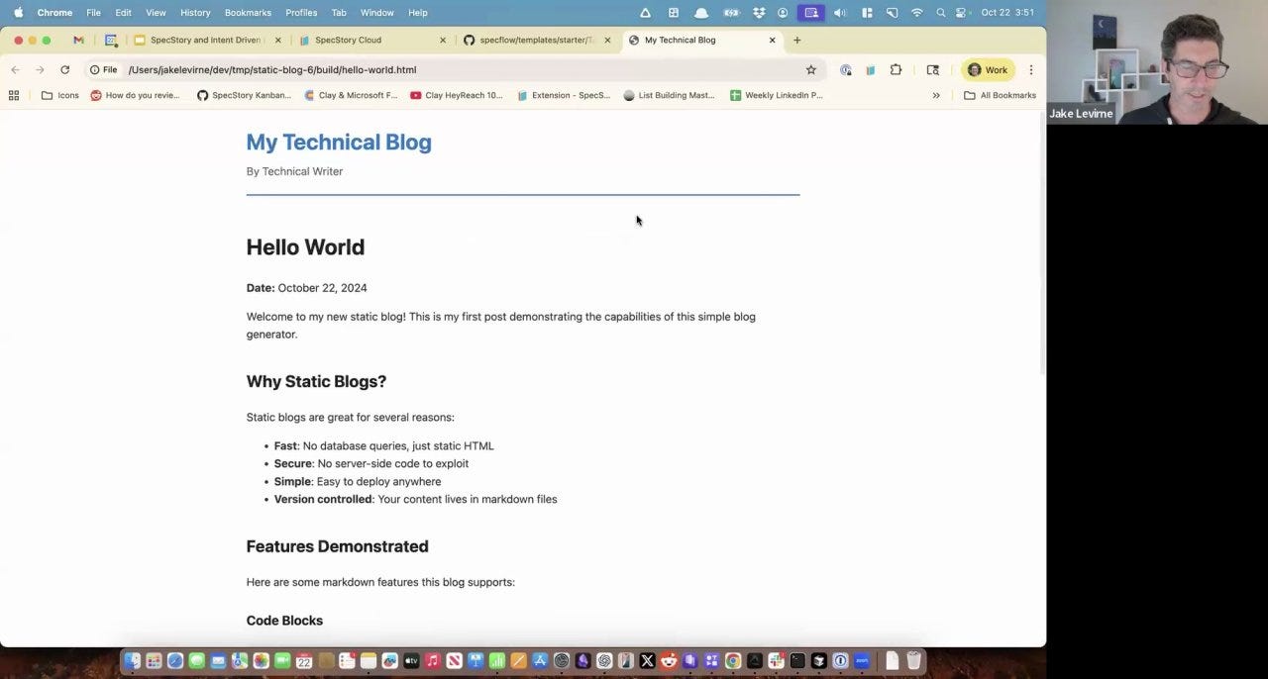Image resolution: width=1268 pixels, height=679 pixels.
Task: Open X app from the dock
Action: coord(647,660)
